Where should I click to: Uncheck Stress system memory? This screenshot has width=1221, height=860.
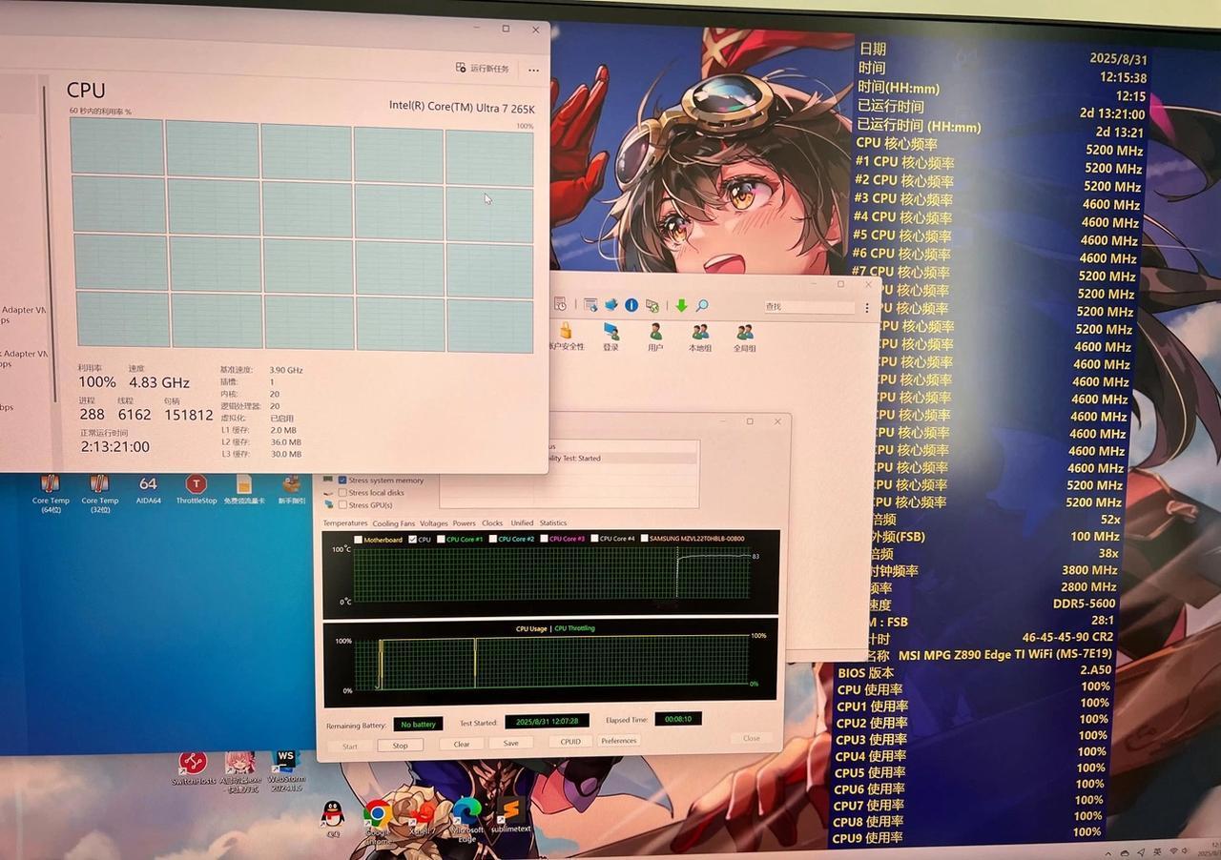tap(343, 481)
